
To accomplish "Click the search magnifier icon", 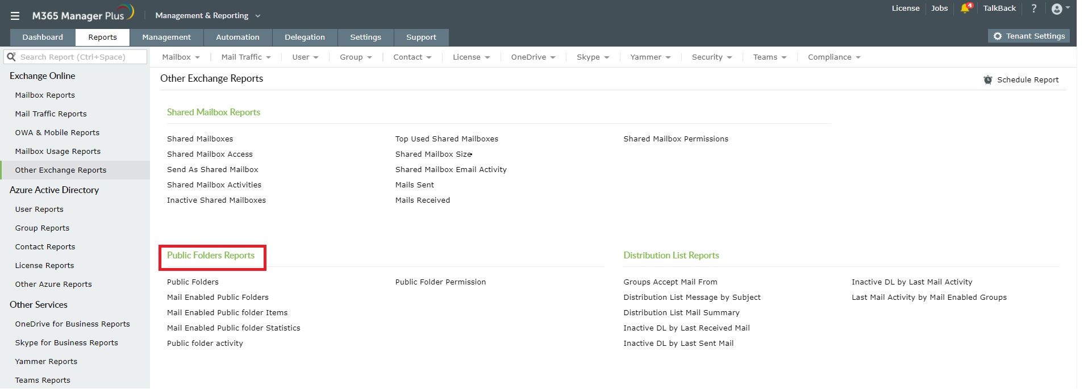I will coord(11,57).
